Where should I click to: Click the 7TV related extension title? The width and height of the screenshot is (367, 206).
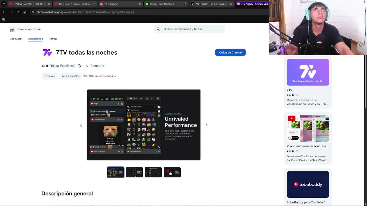[x=289, y=90]
